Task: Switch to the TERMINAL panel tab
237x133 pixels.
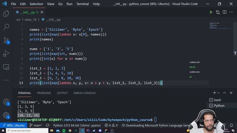Action: coord(24,93)
